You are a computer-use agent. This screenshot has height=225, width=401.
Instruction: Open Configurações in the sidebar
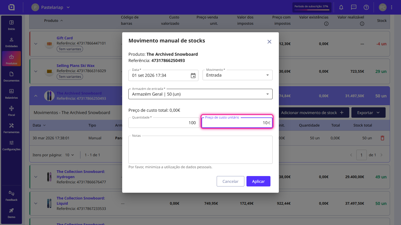[11, 146]
